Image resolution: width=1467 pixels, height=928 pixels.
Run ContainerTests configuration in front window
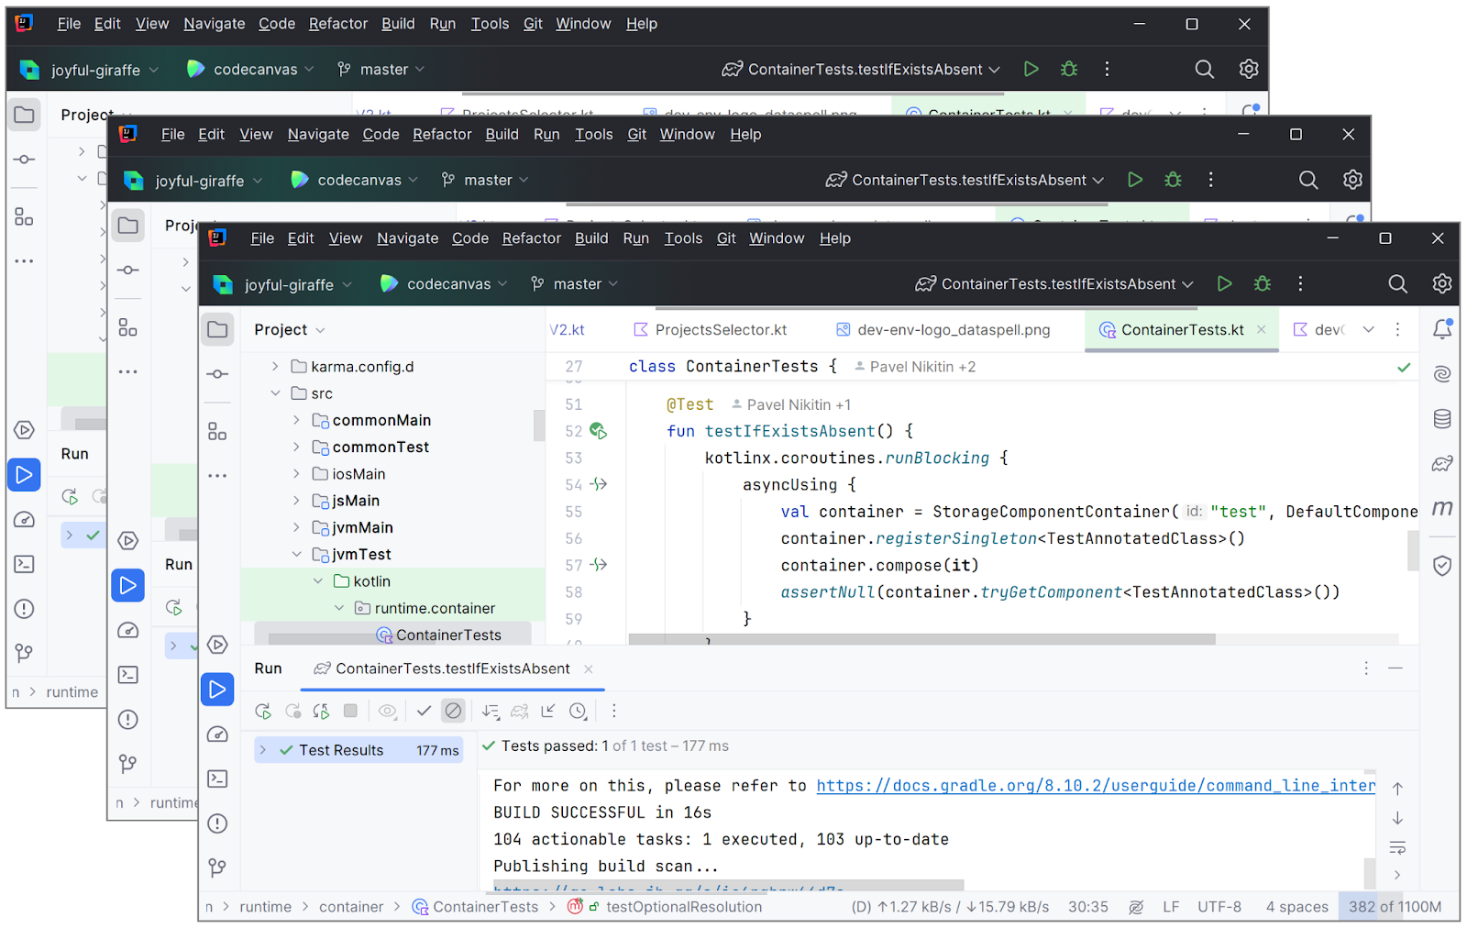point(1224,284)
